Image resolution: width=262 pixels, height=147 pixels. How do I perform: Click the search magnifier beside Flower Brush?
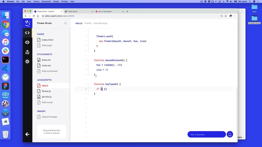click(66, 23)
